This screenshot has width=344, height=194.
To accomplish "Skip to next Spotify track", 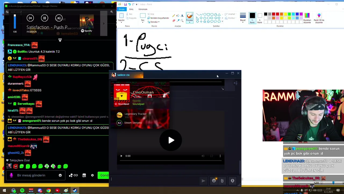I will (59, 18).
